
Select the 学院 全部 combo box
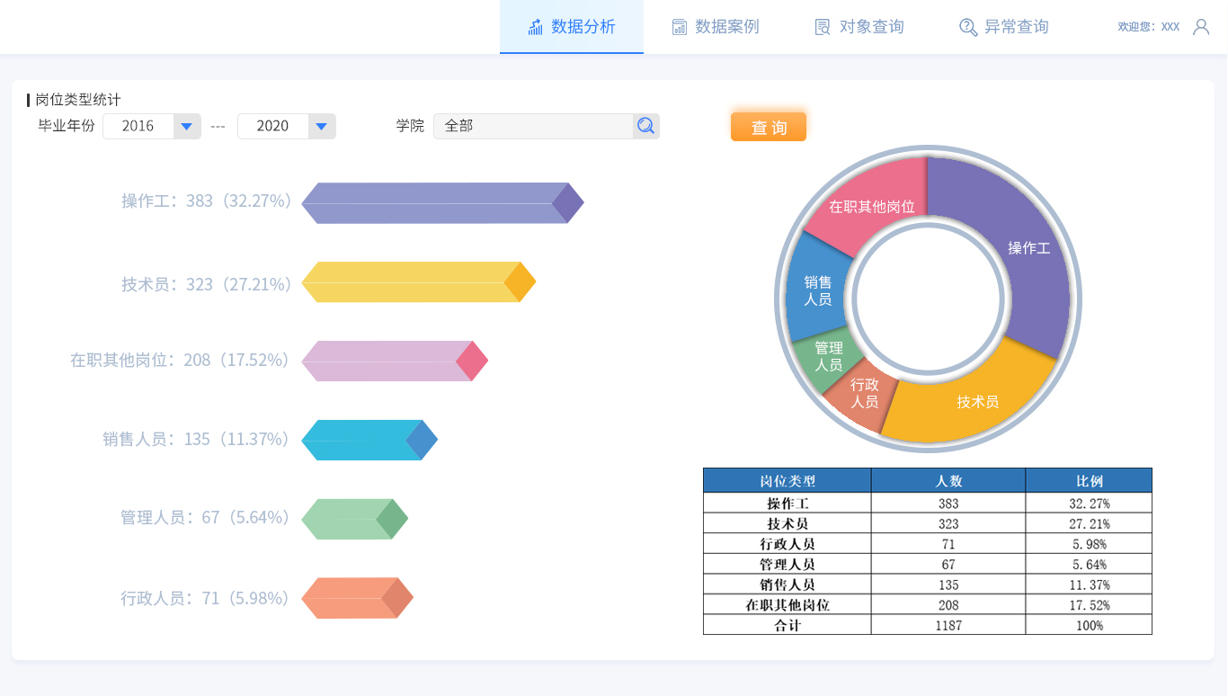[534, 127]
